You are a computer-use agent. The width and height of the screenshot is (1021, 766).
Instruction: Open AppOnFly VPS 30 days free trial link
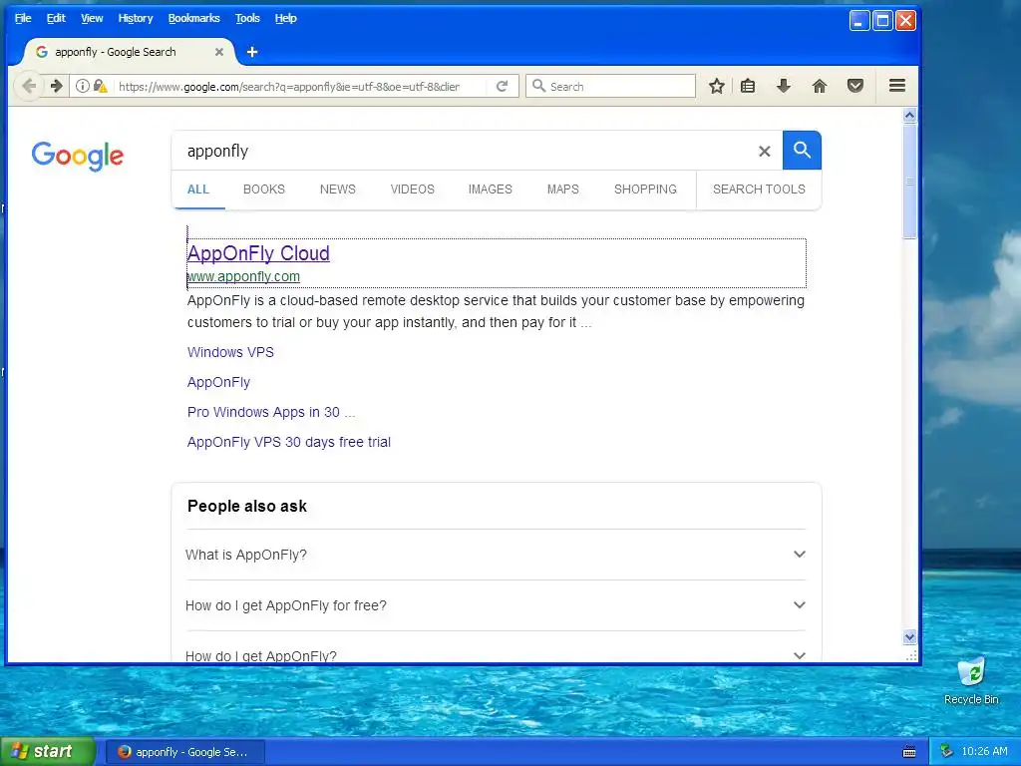pyautogui.click(x=289, y=442)
